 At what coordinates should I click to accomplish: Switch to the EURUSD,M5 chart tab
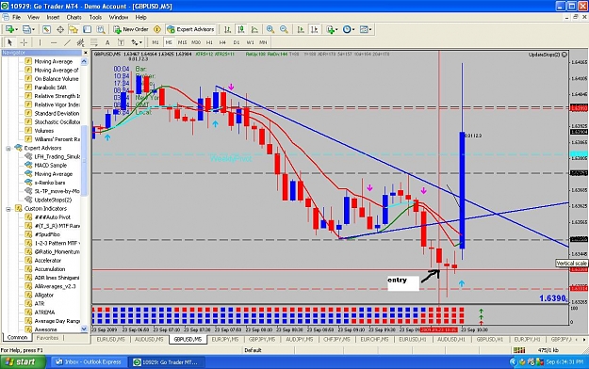pyautogui.click(x=111, y=339)
